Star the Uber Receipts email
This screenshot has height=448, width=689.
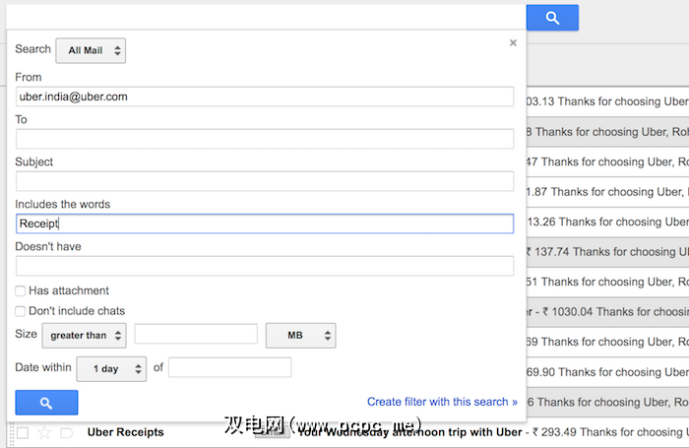(44, 433)
